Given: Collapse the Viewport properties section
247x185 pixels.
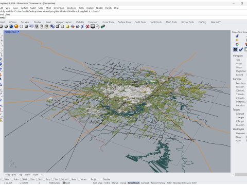Looking at the screenshot, I should 238,55.
